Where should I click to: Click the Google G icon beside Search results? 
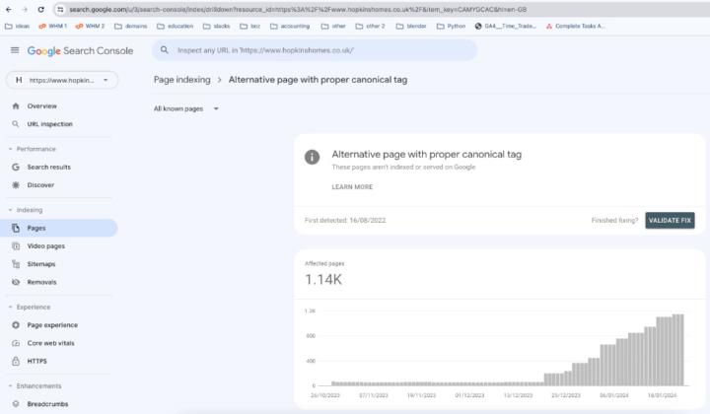pyautogui.click(x=16, y=167)
